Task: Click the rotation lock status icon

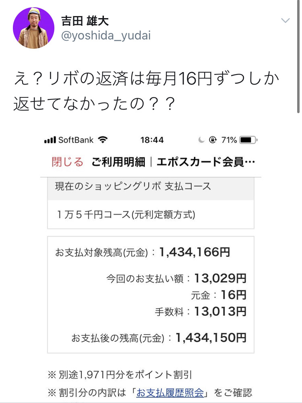Action: [x=213, y=140]
